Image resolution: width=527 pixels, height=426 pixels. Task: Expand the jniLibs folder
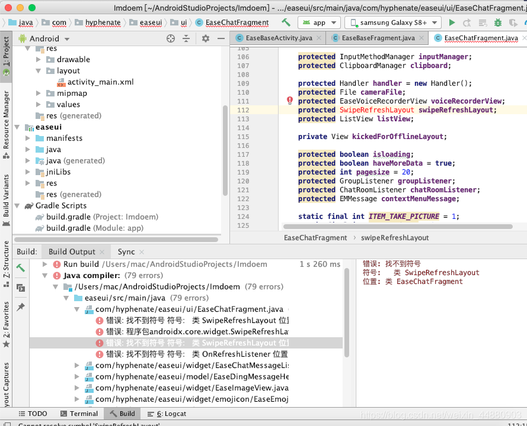pos(28,172)
